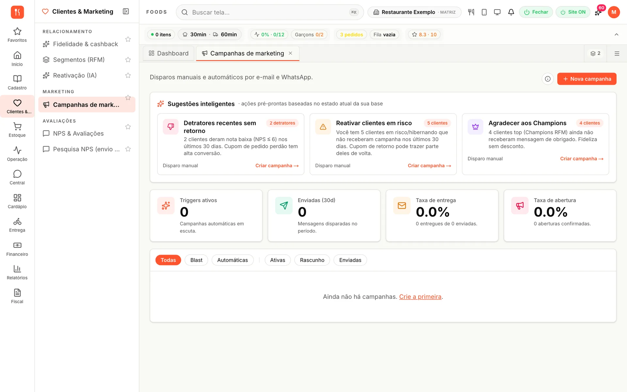The width and height of the screenshot is (627, 392).
Task: Select Campanhas de marketing in sidebar
Action: click(87, 105)
